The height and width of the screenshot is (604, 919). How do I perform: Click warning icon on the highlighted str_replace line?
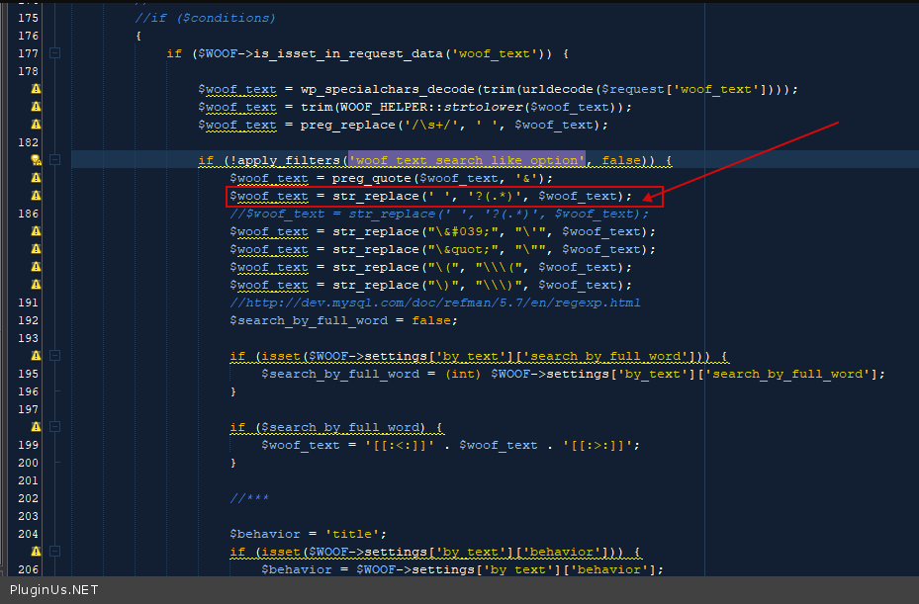pos(37,196)
